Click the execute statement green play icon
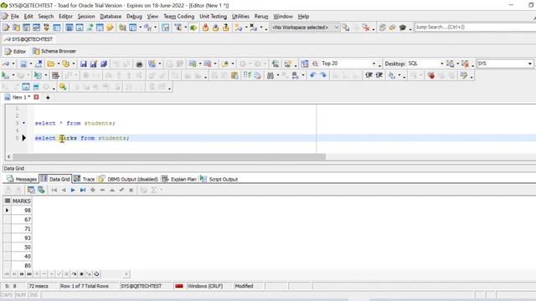The height and width of the screenshot is (301, 536). [5, 75]
